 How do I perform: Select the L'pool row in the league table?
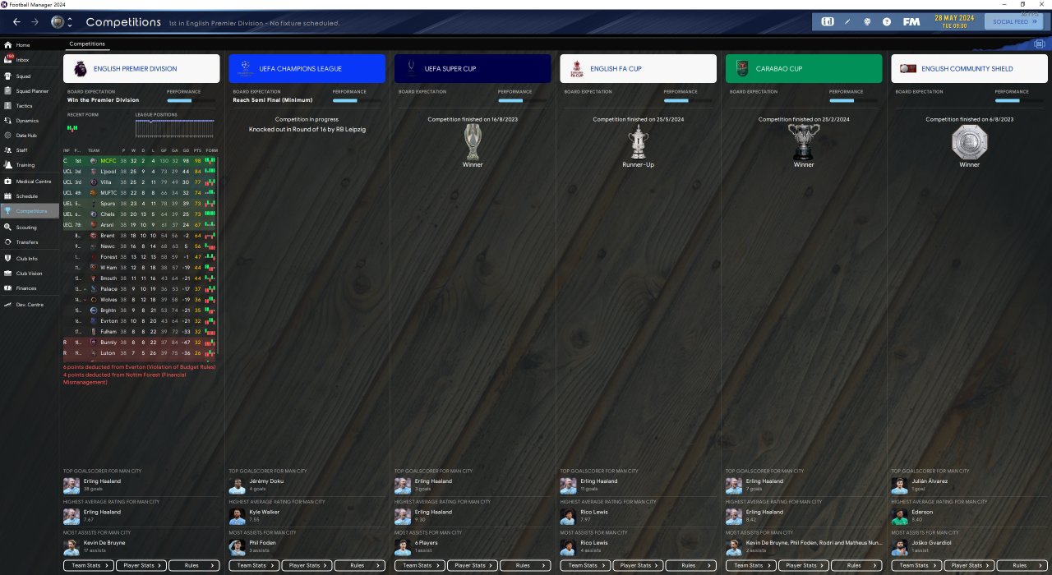pyautogui.click(x=141, y=172)
